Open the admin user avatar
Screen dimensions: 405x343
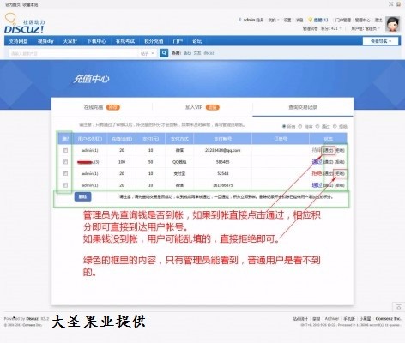(392, 24)
